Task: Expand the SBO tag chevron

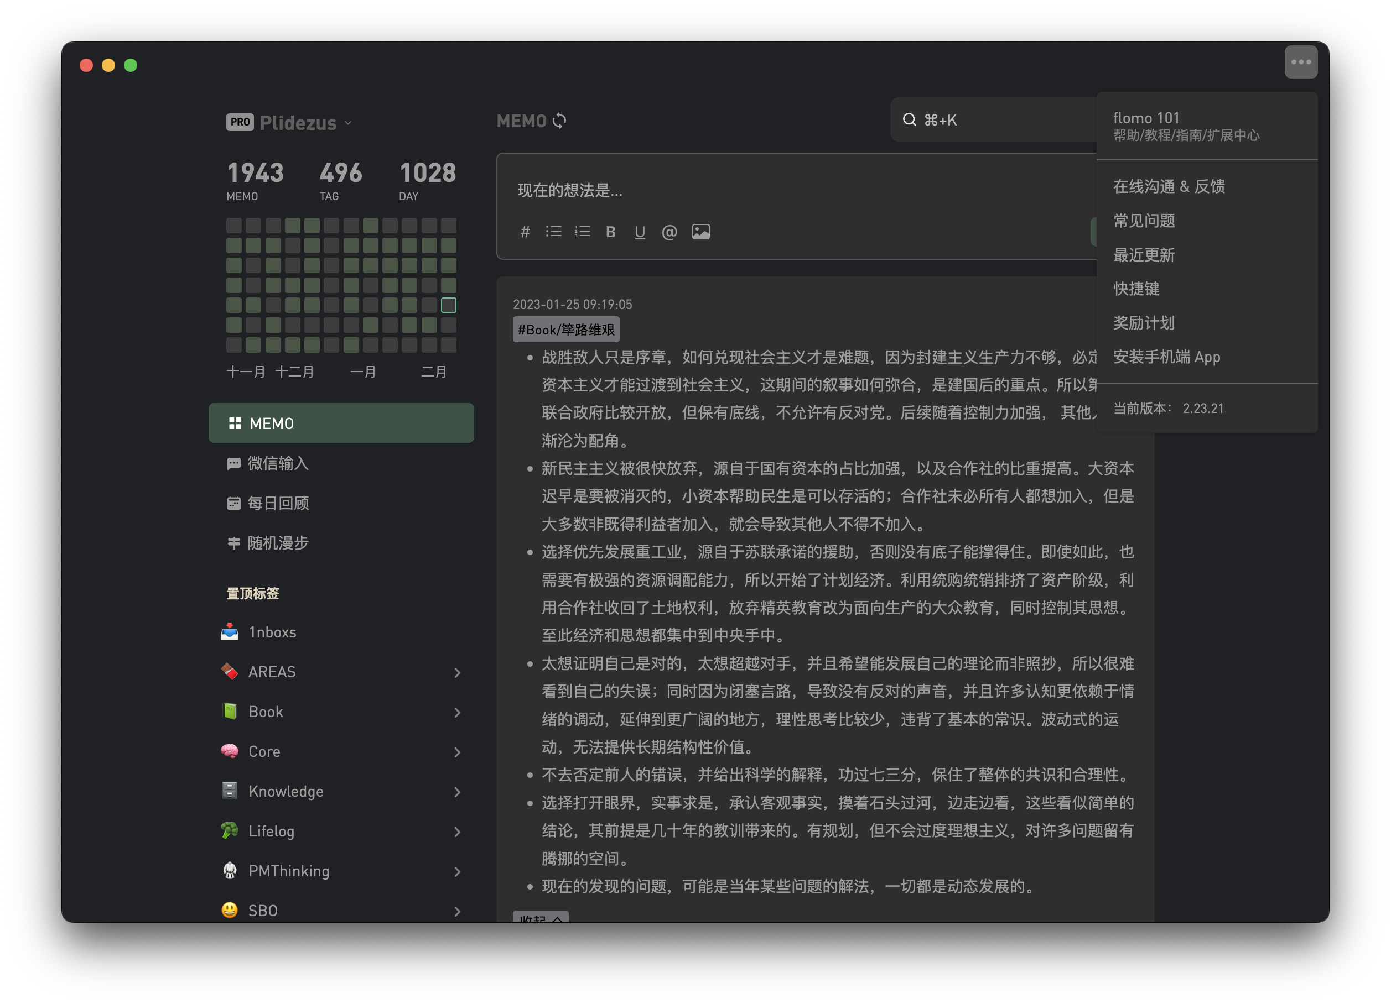Action: point(457,912)
